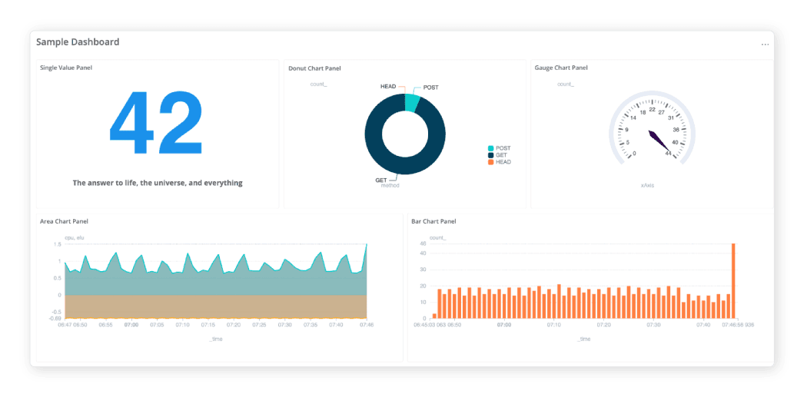Screen dimensions: 807x404
Task: Select the Area Chart Panel heading
Action: (64, 221)
